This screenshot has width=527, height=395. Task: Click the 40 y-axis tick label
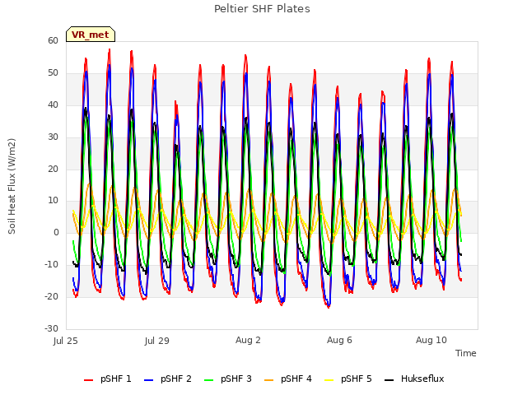[x=53, y=105]
